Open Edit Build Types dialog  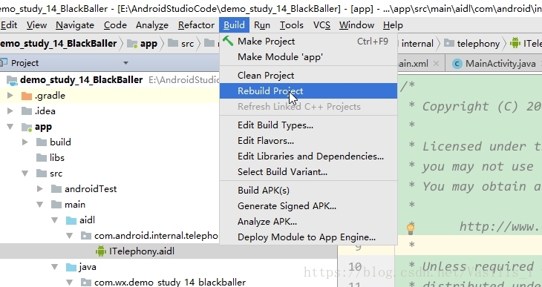coord(308,125)
